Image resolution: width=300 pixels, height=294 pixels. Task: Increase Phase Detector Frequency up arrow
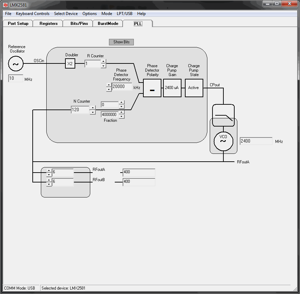109,85
